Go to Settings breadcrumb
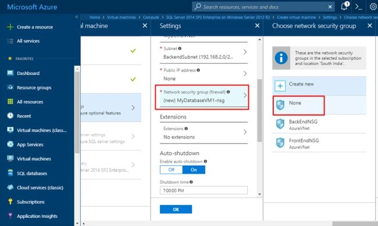 pyautogui.click(x=330, y=17)
